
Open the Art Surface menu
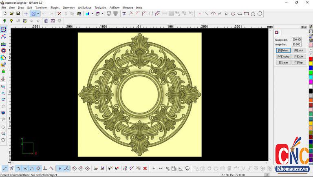pos(85,7)
